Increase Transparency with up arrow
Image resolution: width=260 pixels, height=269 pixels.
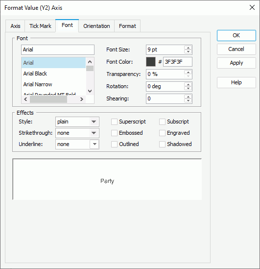coord(188,72)
